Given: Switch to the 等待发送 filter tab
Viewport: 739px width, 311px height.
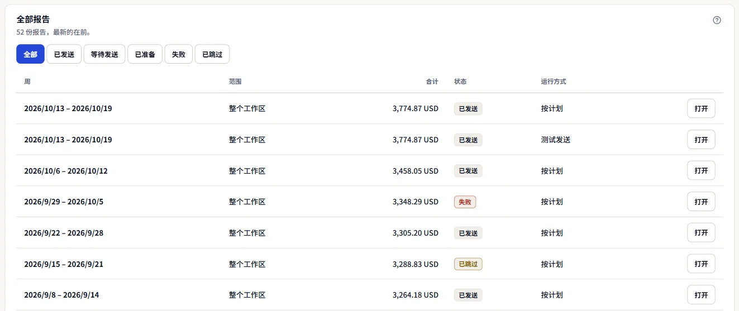Looking at the screenshot, I should (104, 54).
